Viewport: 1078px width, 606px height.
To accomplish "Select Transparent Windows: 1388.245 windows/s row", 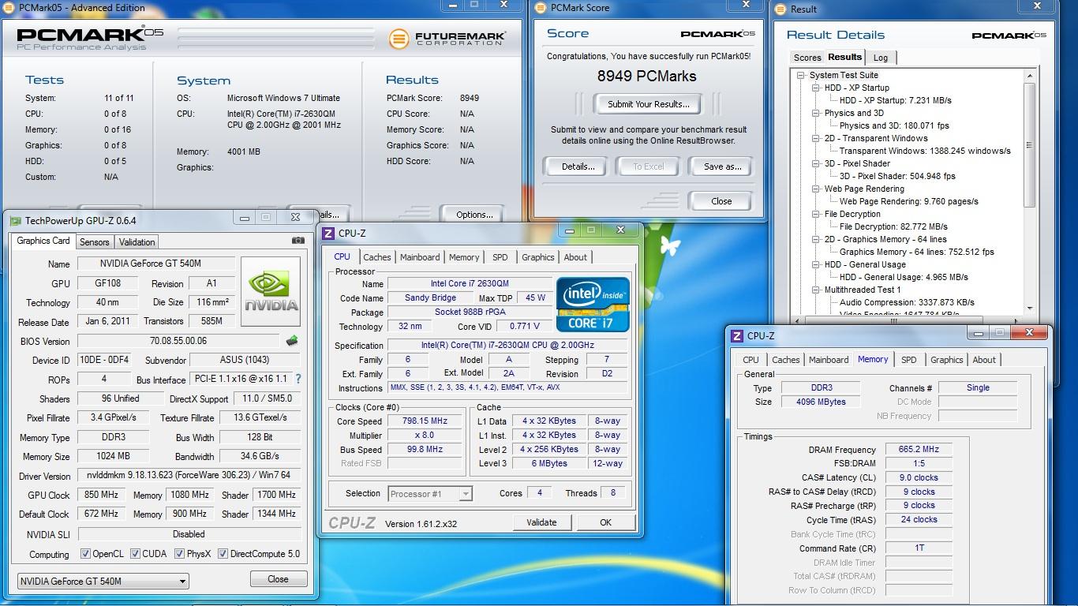I will (x=925, y=151).
